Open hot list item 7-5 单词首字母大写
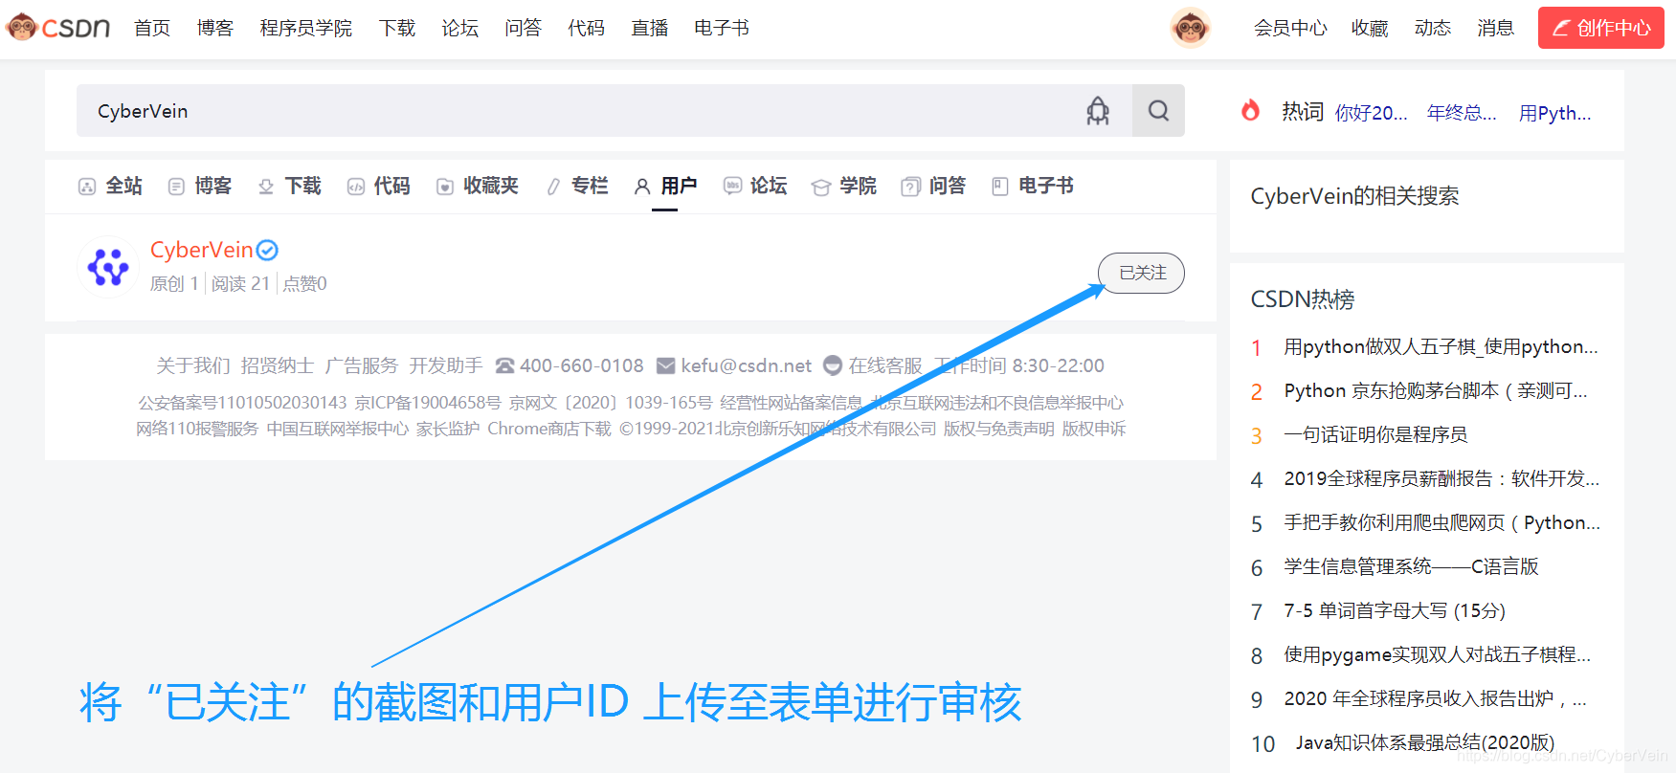1676x773 pixels. [1395, 610]
